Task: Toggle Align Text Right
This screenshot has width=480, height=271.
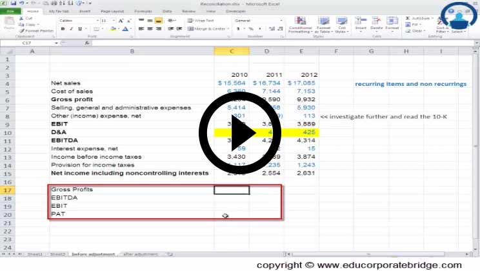Action: [158, 29]
